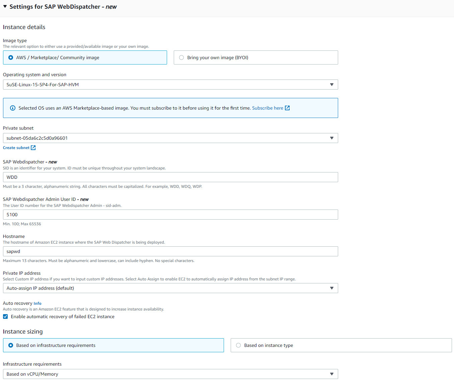
Task: Click the Instance sizing heading
Action: point(23,332)
